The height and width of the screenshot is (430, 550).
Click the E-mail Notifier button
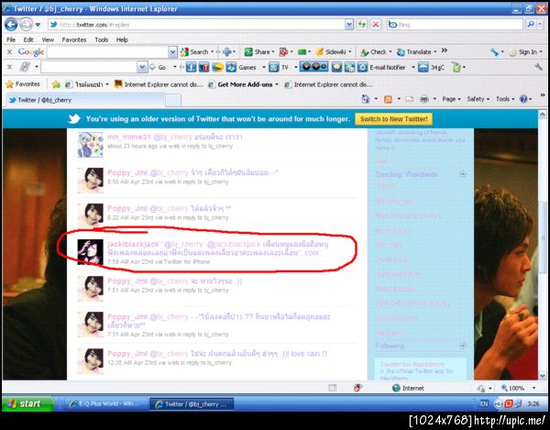[381, 67]
